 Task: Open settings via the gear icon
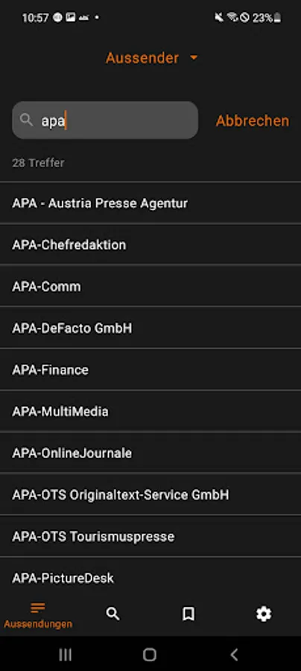click(x=264, y=614)
